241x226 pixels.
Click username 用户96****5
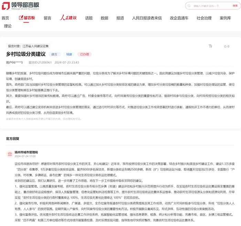click(14, 62)
